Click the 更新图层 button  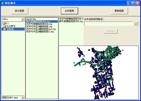[119, 11]
